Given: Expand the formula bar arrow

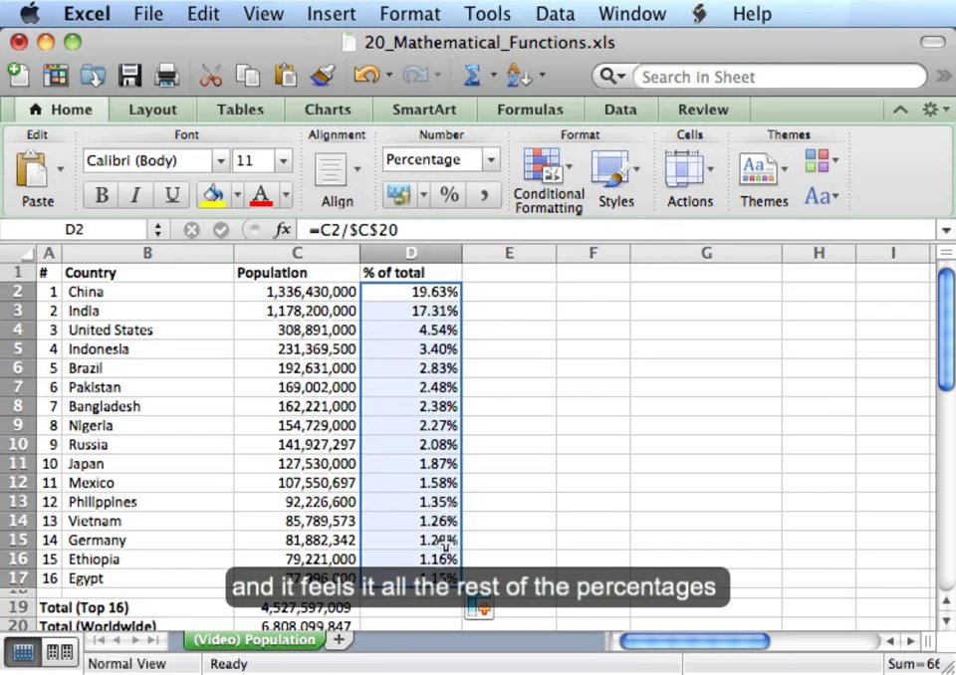Looking at the screenshot, I should point(946,231).
